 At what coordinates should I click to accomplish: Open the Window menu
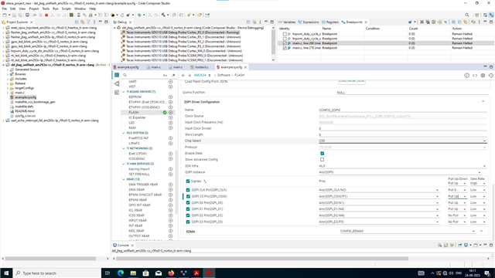click(x=80, y=8)
